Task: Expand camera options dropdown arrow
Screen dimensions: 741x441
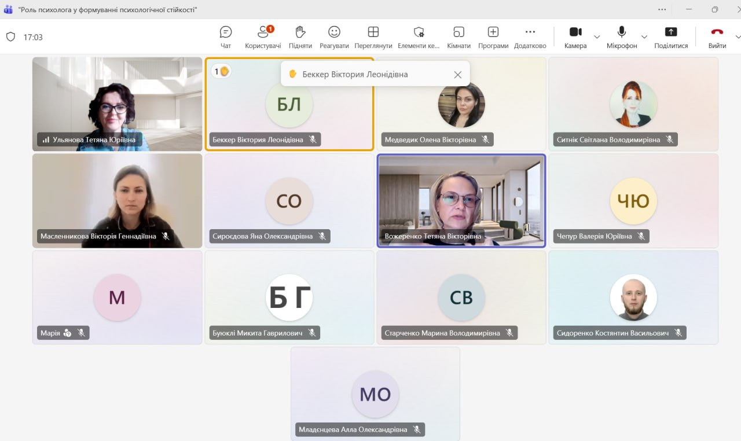Action: pos(597,37)
